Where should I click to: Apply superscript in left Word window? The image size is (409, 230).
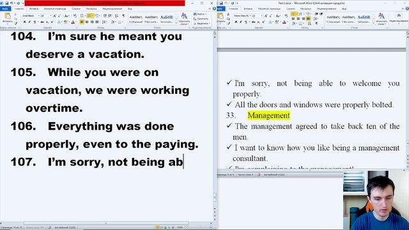(52, 22)
